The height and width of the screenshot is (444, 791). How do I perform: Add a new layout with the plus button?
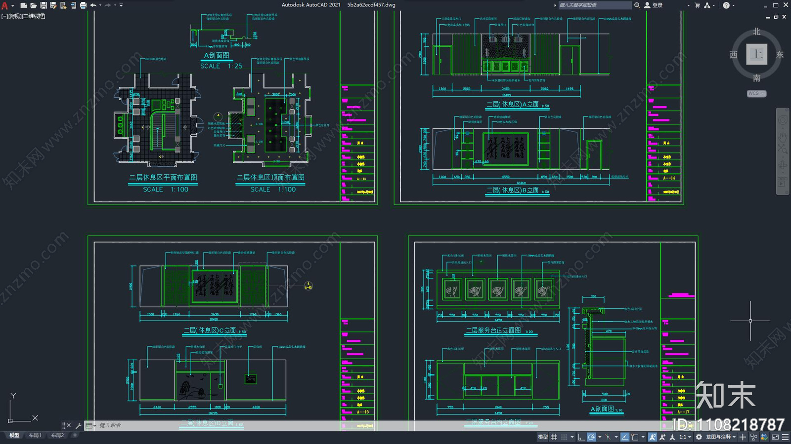(75, 435)
